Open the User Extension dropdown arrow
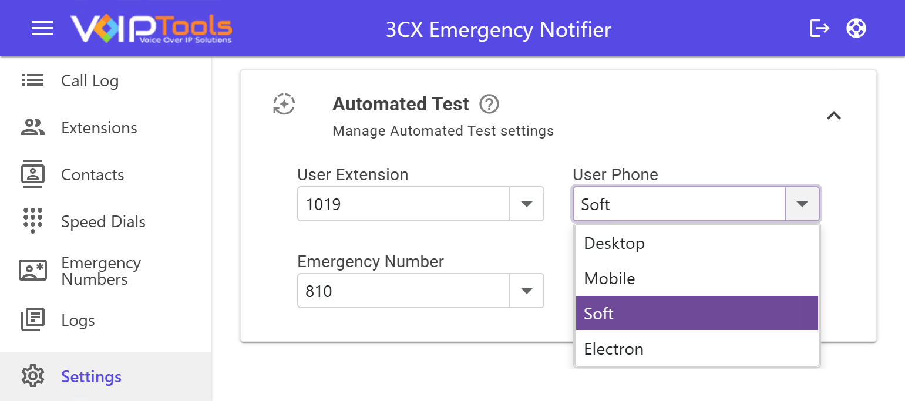This screenshot has width=905, height=401. tap(527, 204)
